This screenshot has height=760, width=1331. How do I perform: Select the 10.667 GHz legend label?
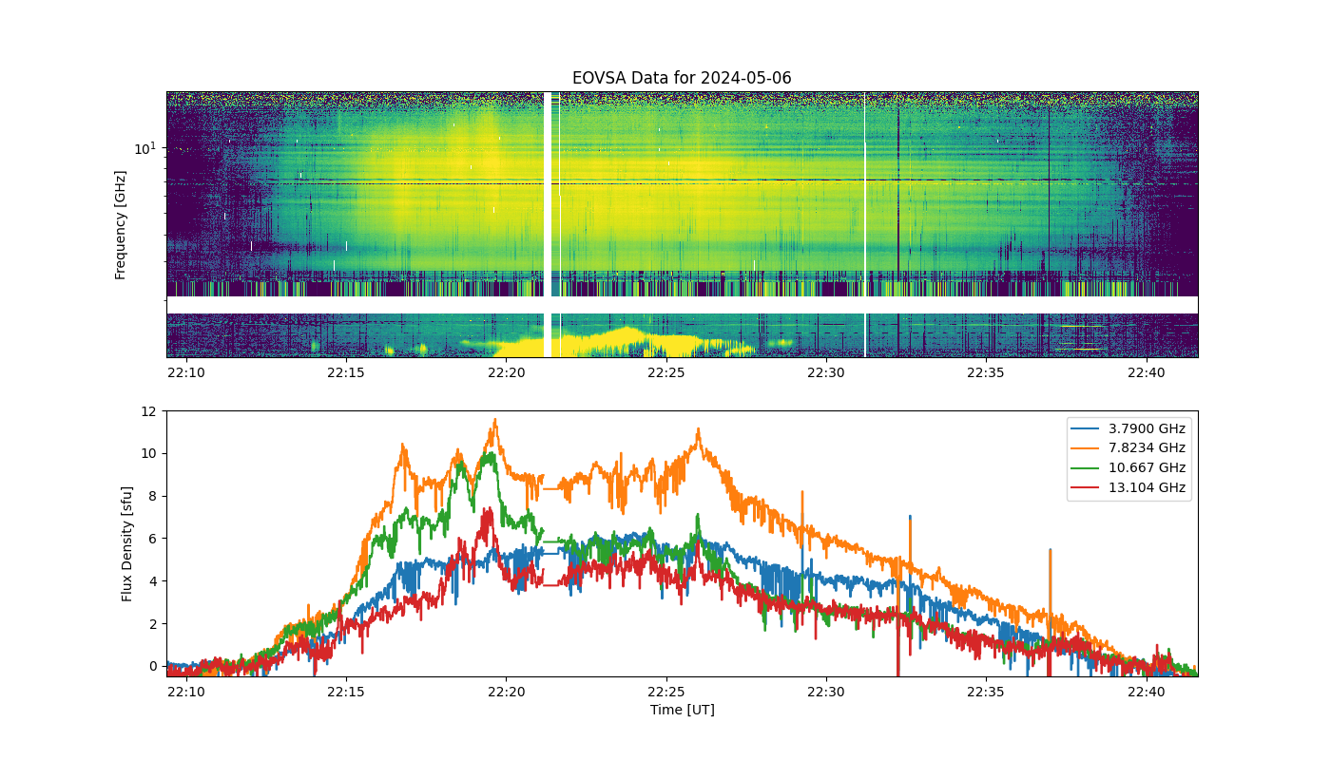tap(1148, 468)
